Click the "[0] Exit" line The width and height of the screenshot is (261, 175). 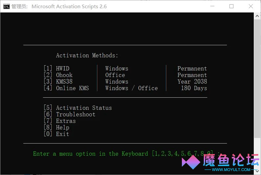tap(56, 134)
